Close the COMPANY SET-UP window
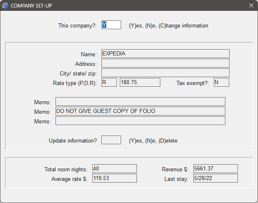This screenshot has height=203, width=258. [x=251, y=5]
